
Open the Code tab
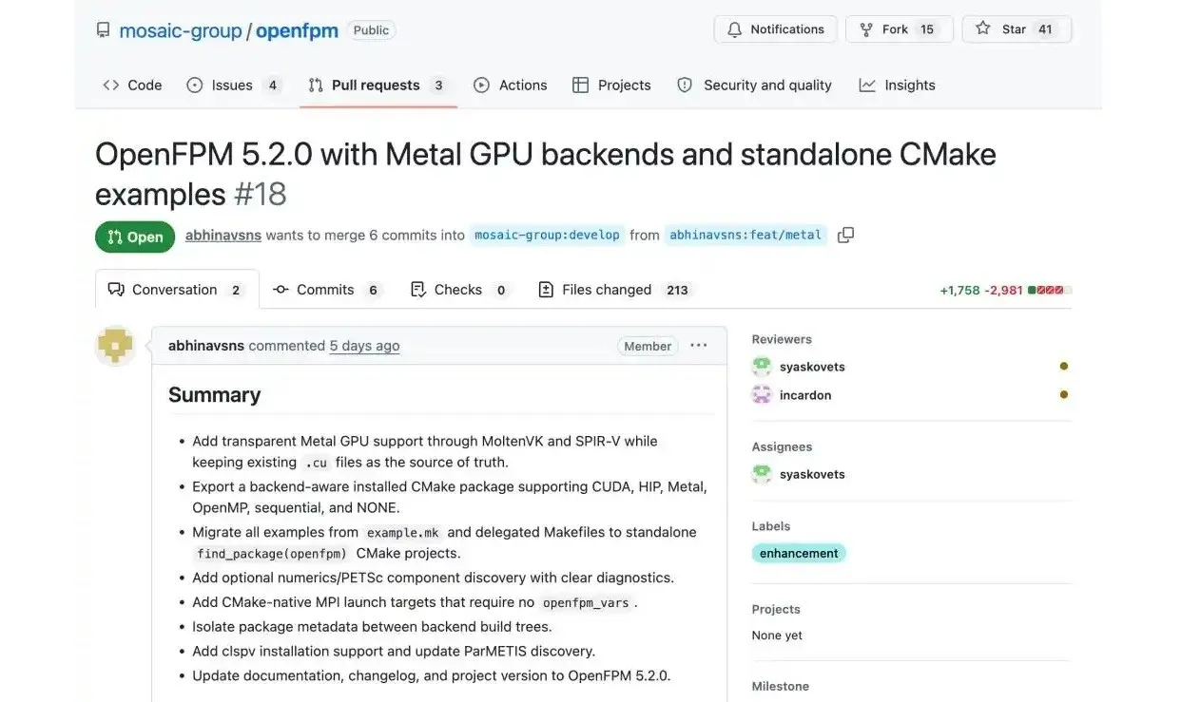[x=132, y=85]
